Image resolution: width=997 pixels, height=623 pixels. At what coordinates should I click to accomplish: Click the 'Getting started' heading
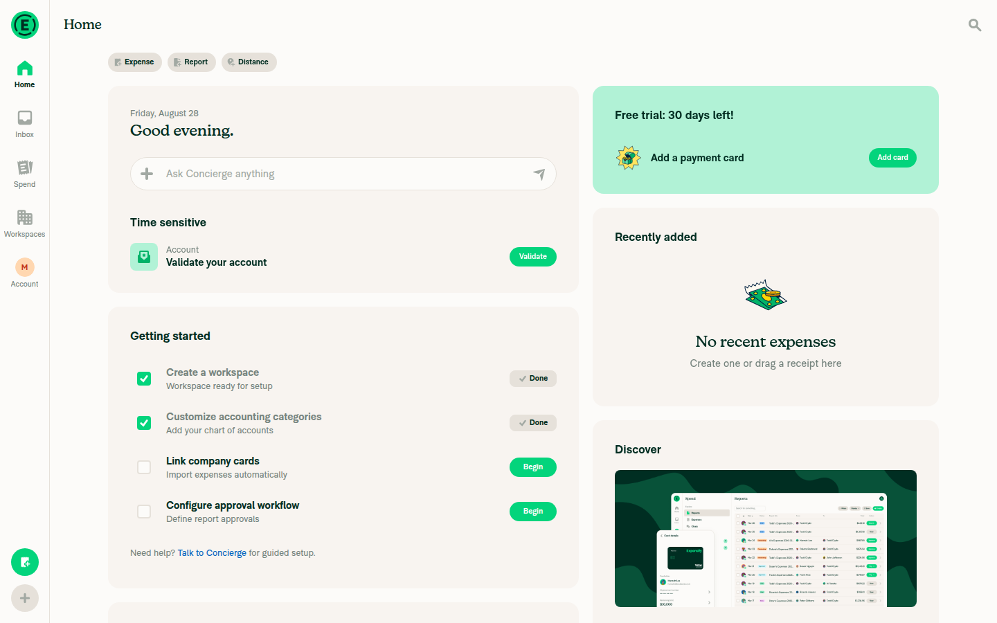pos(170,336)
